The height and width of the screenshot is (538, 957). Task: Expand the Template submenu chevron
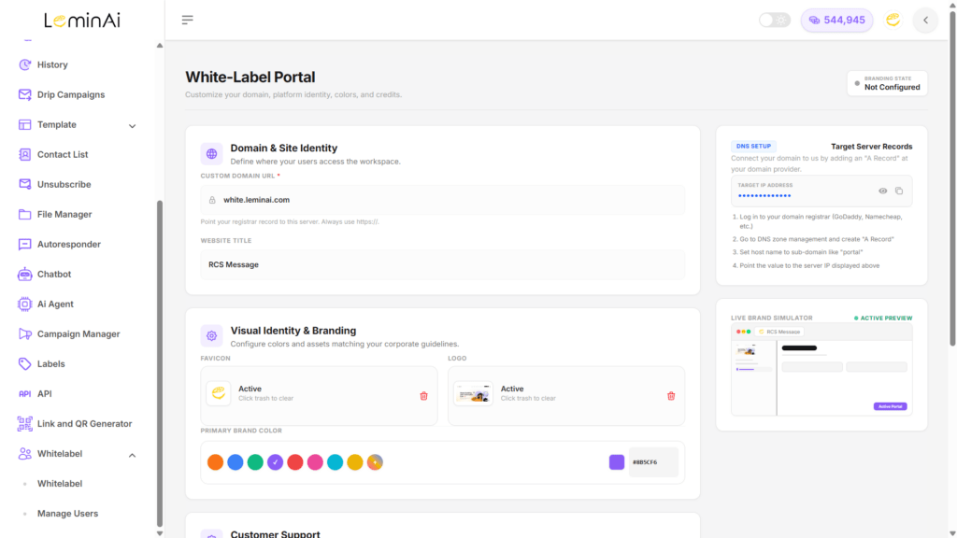[132, 126]
